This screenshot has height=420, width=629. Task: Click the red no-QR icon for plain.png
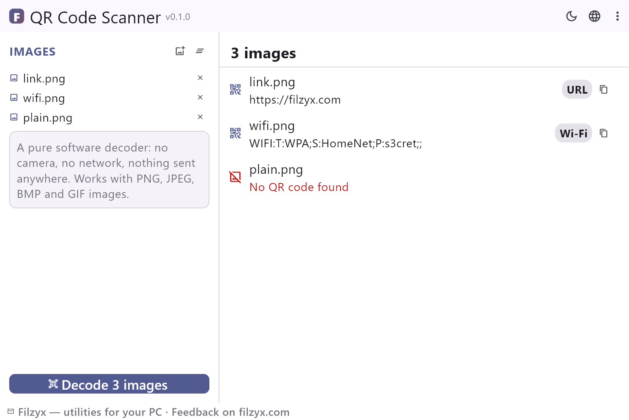tap(235, 177)
